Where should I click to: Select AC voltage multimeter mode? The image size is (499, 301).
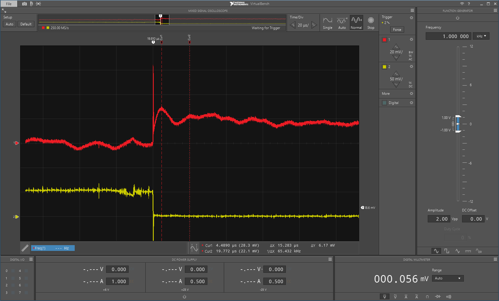[395, 296]
